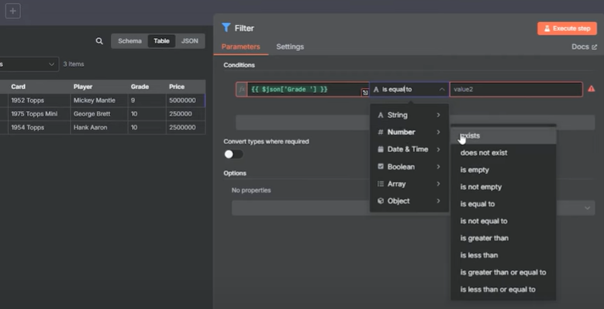Choose the Boolean type option
Image resolution: width=604 pixels, height=309 pixels.
click(409, 167)
